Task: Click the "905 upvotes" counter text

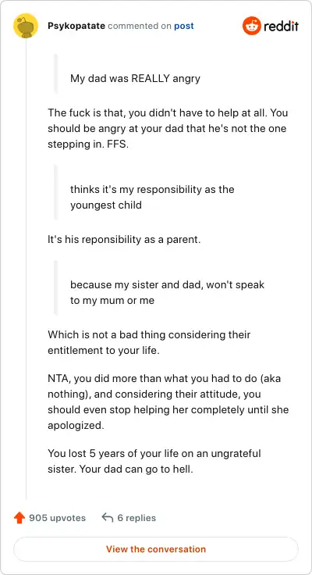Action: pos(58,518)
